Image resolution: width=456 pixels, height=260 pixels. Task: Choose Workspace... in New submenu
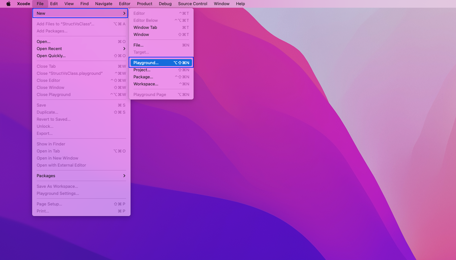coord(161,84)
